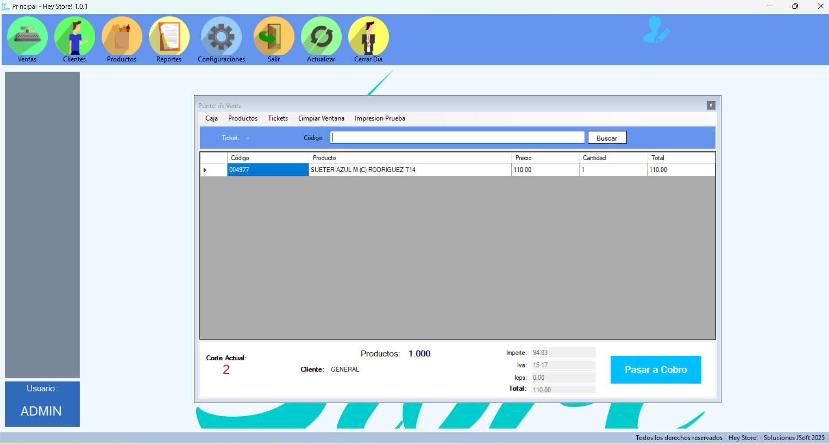Focus the Código search input field
Screen dimensions: 829x444
click(457, 138)
